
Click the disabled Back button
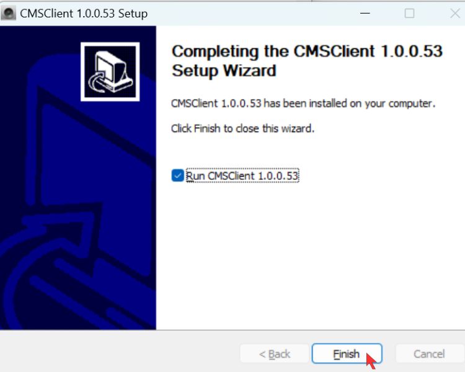[274, 353]
